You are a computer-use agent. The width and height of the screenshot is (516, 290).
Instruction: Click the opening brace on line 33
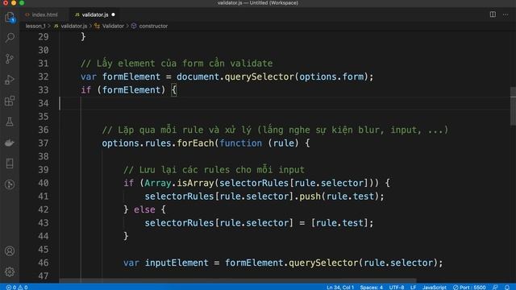(174, 89)
